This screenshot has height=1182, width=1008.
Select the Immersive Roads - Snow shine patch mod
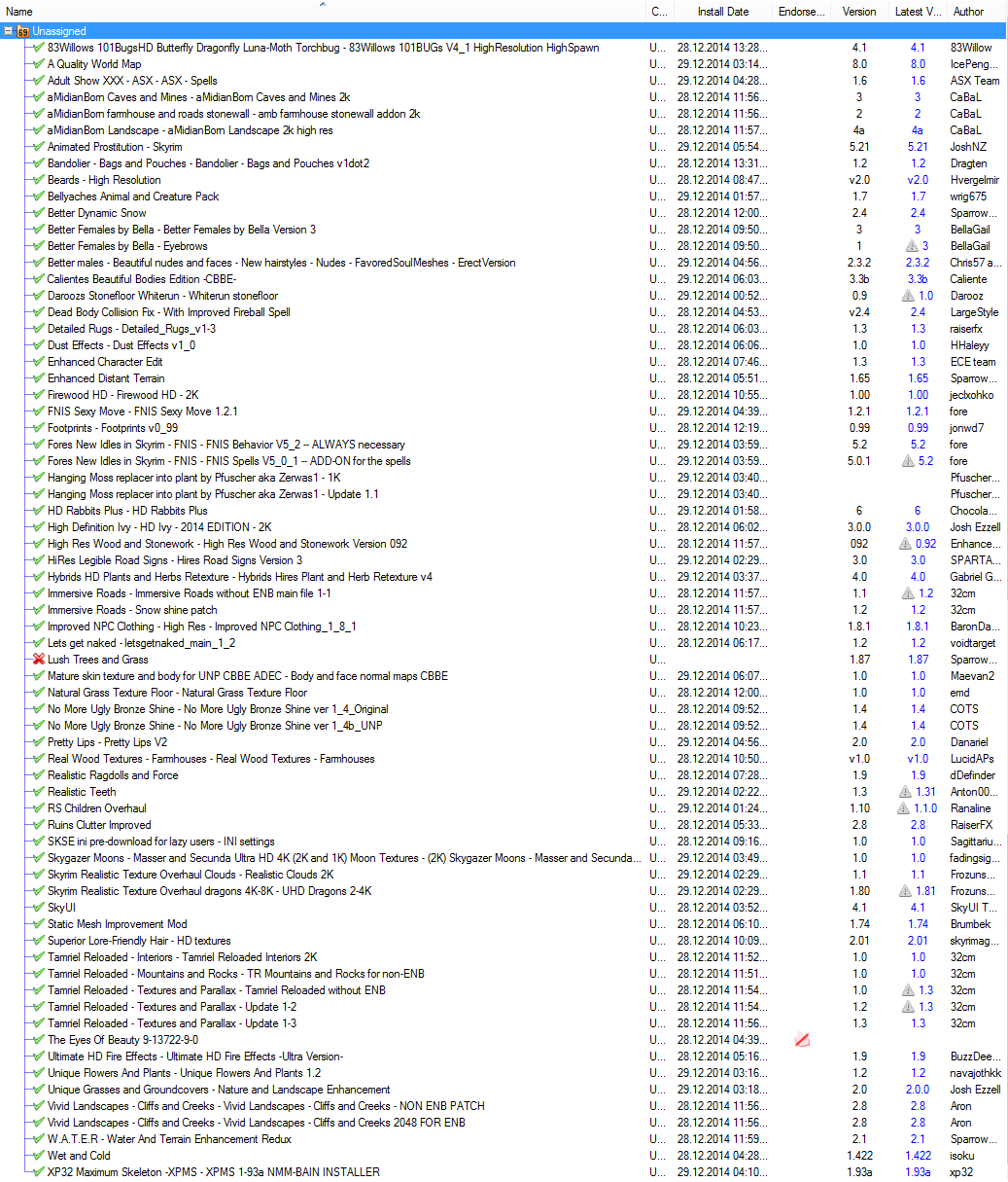coord(132,610)
